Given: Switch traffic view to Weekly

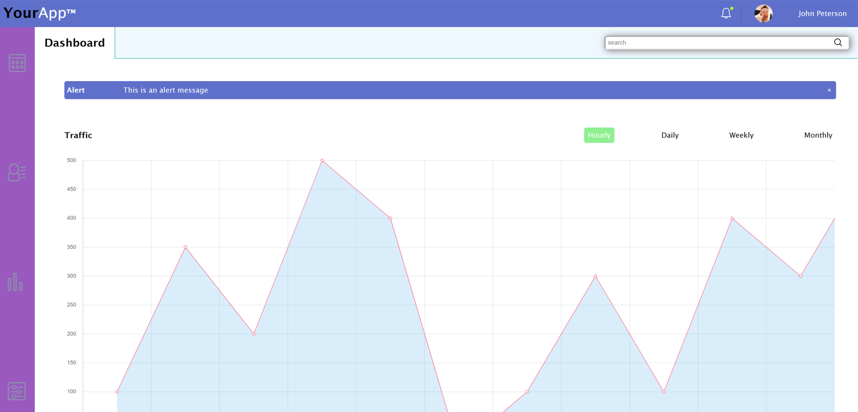Looking at the screenshot, I should [741, 135].
